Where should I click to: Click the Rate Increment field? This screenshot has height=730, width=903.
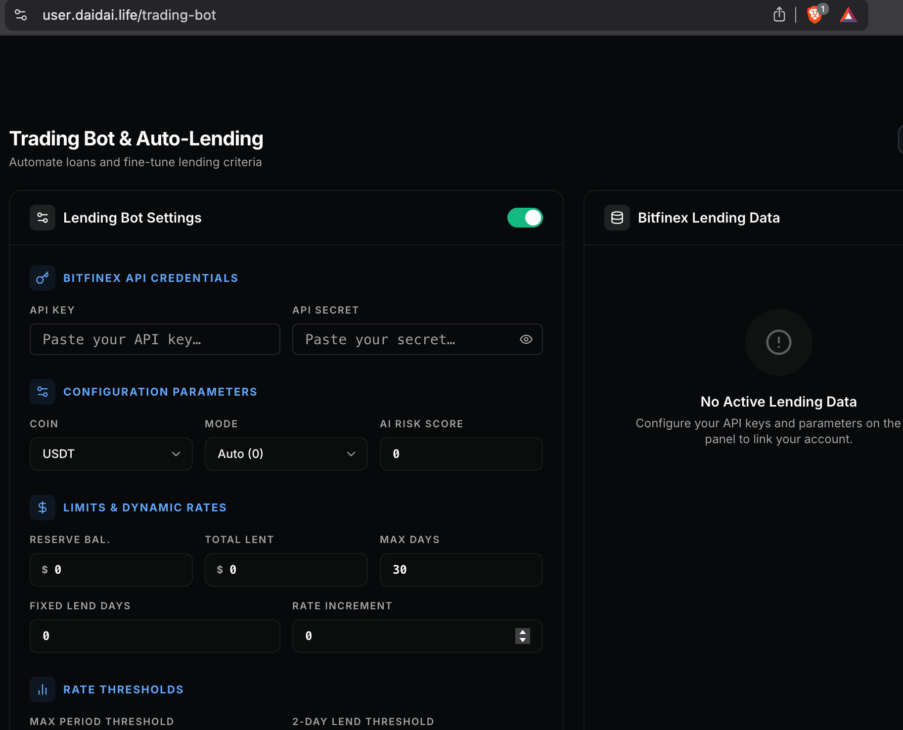click(417, 636)
